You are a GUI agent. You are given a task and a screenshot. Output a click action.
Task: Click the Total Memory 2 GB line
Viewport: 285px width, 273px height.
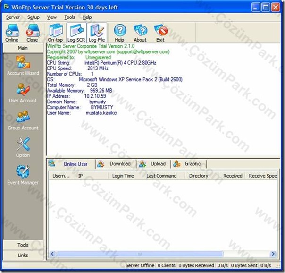(x=72, y=85)
